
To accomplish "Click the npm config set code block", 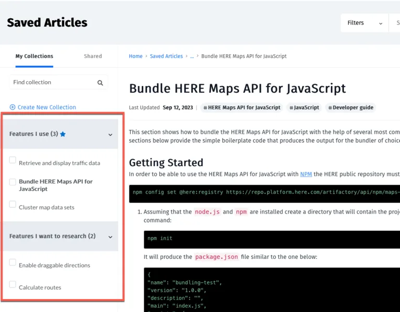I will tap(264, 194).
